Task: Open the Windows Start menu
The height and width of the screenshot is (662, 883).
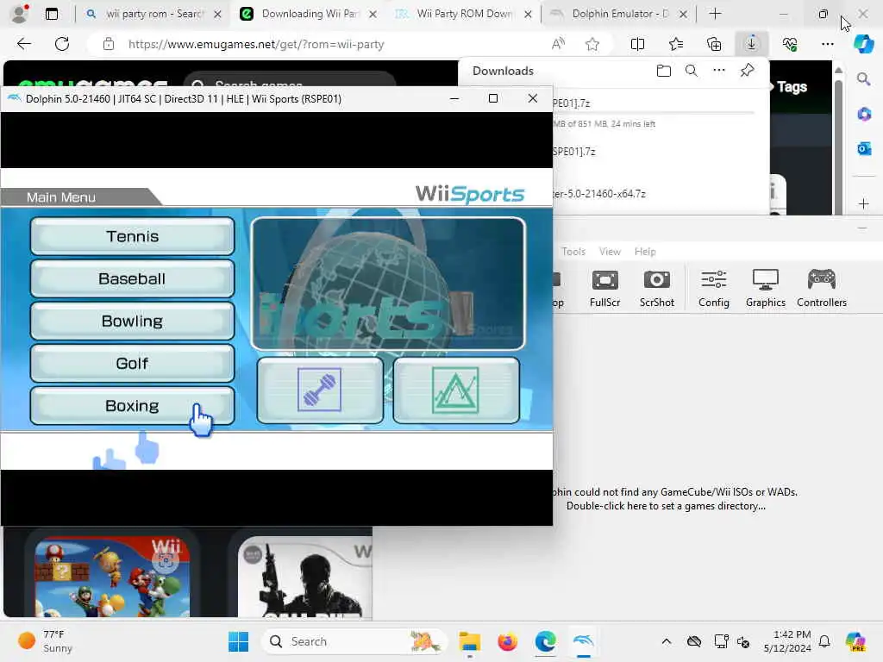Action: 239,641
